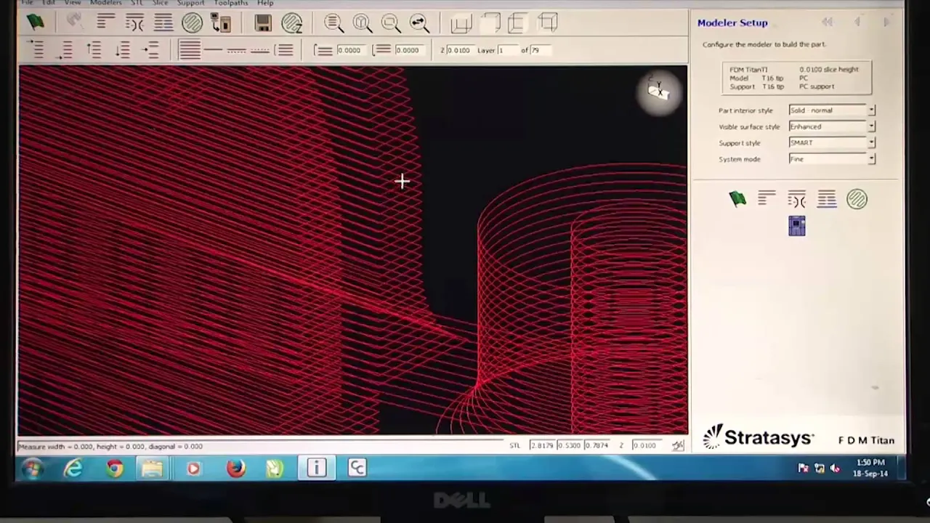Toggle the dashed line style icon
930x523 pixels.
(x=236, y=50)
